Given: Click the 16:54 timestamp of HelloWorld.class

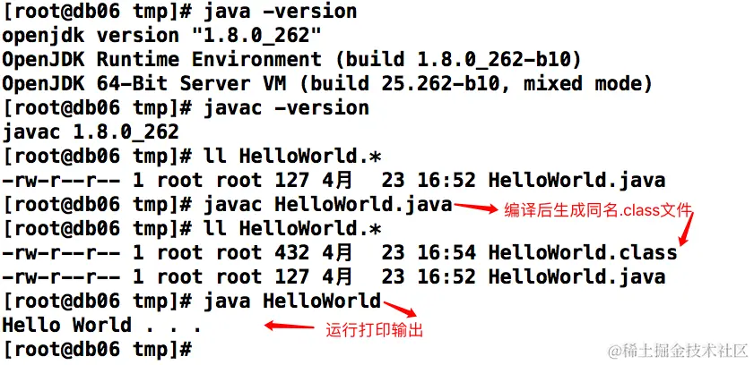Looking at the screenshot, I should [446, 252].
